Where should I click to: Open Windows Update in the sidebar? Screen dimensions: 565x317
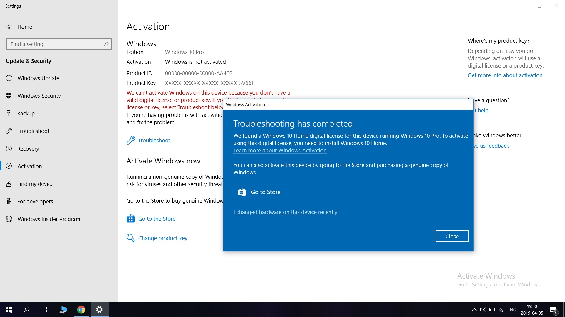click(x=38, y=78)
